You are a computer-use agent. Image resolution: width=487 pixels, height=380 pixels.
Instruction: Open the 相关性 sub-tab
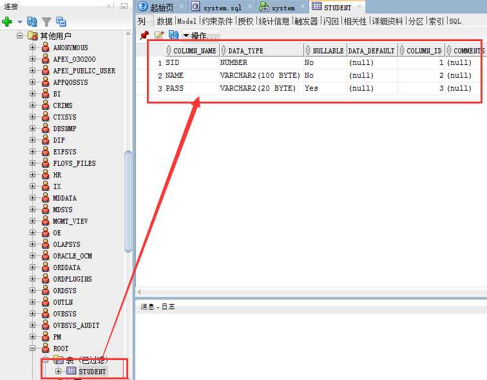[x=355, y=21]
